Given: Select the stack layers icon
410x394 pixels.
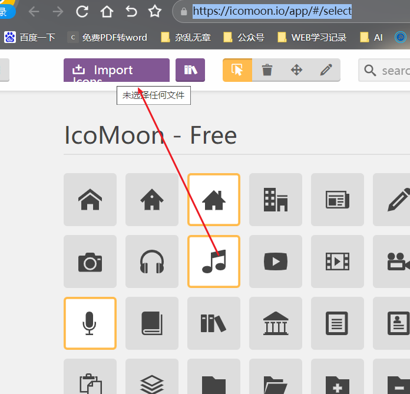Looking at the screenshot, I should click(152, 376).
